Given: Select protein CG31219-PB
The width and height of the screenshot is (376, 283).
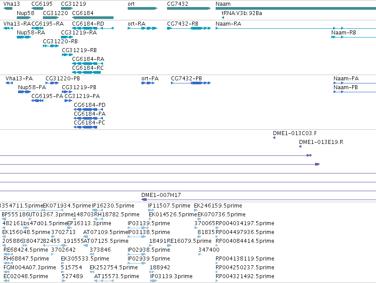Looking at the screenshot, I should (x=79, y=87).
